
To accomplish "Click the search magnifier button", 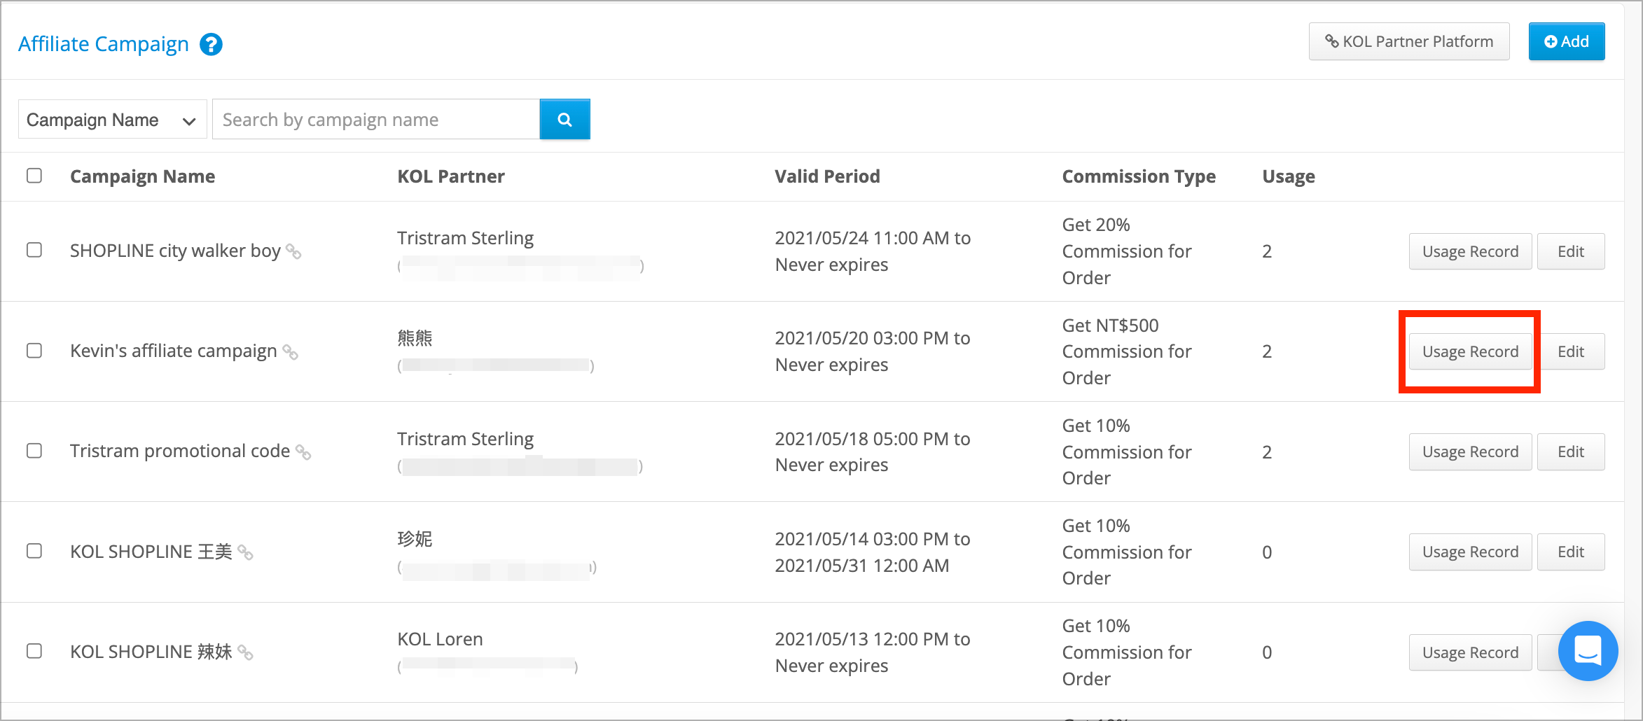I will point(564,120).
